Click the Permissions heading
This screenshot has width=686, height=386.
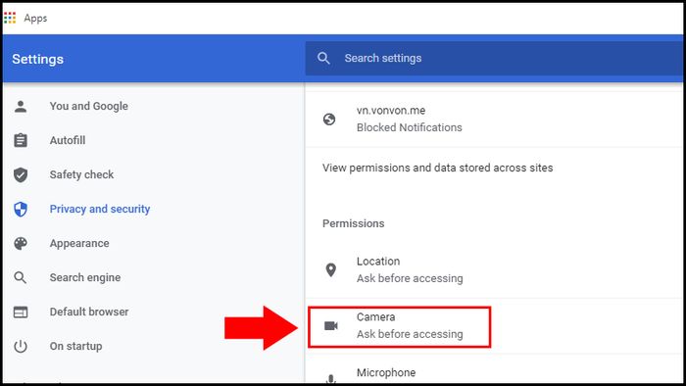coord(353,223)
